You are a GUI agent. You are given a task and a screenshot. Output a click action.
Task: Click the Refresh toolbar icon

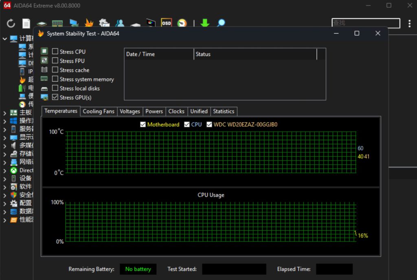tap(11, 23)
